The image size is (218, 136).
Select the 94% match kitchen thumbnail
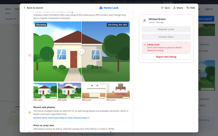coord(94,91)
